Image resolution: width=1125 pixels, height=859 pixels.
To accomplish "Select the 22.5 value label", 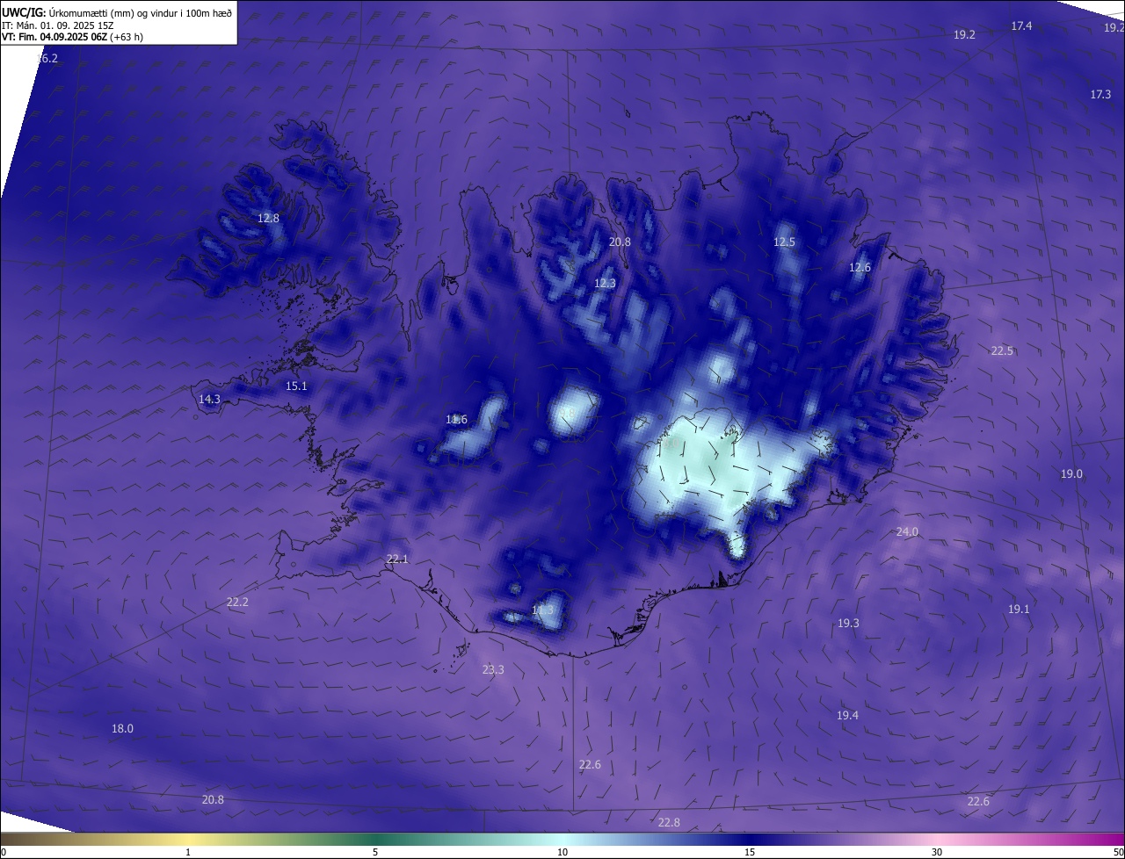I will click(x=1002, y=351).
